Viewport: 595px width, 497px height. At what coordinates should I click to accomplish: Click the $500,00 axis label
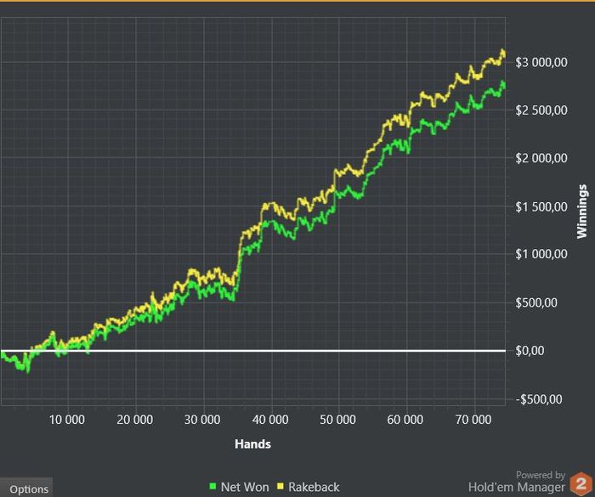[x=536, y=302]
